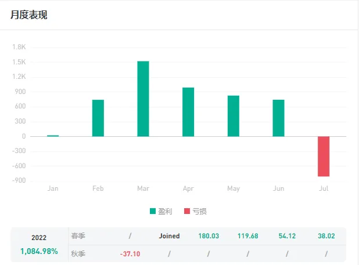Toggle the 盈利 legend label

[166, 211]
